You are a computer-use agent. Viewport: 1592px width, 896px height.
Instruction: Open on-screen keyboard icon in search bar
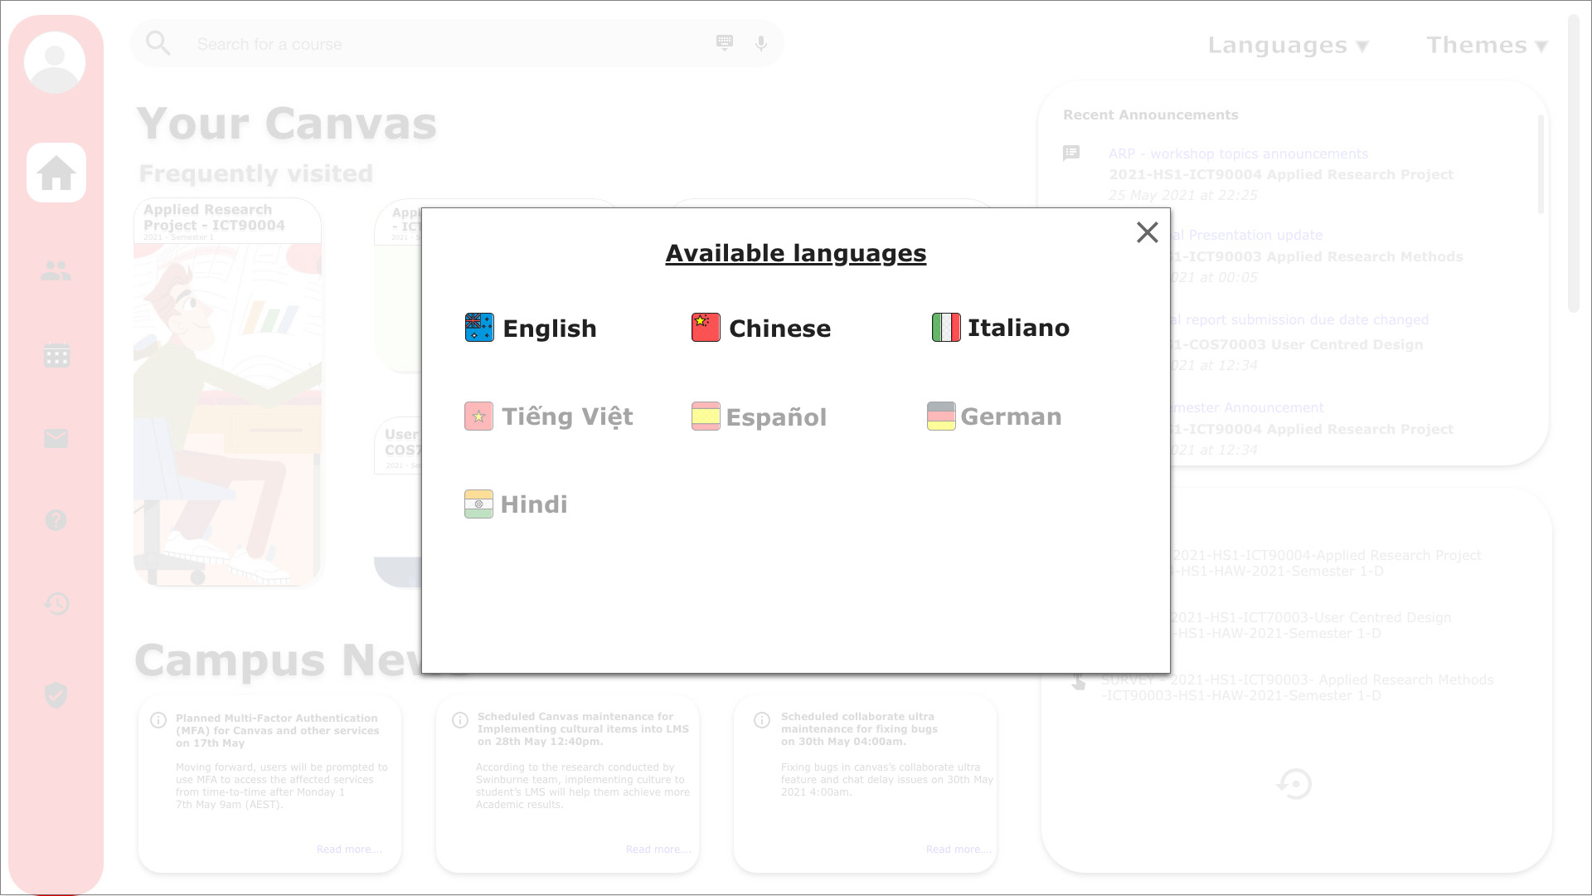tap(725, 43)
